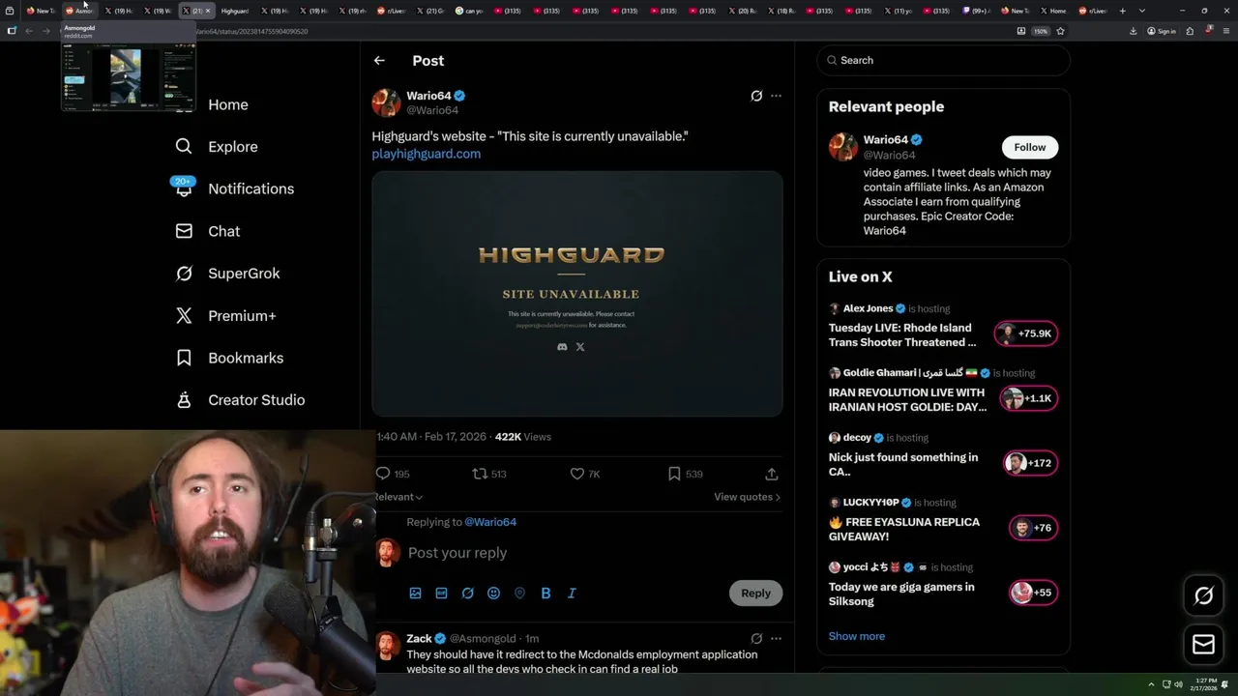
Task: Click the Firefox bookmark star icon
Action: click(1060, 31)
